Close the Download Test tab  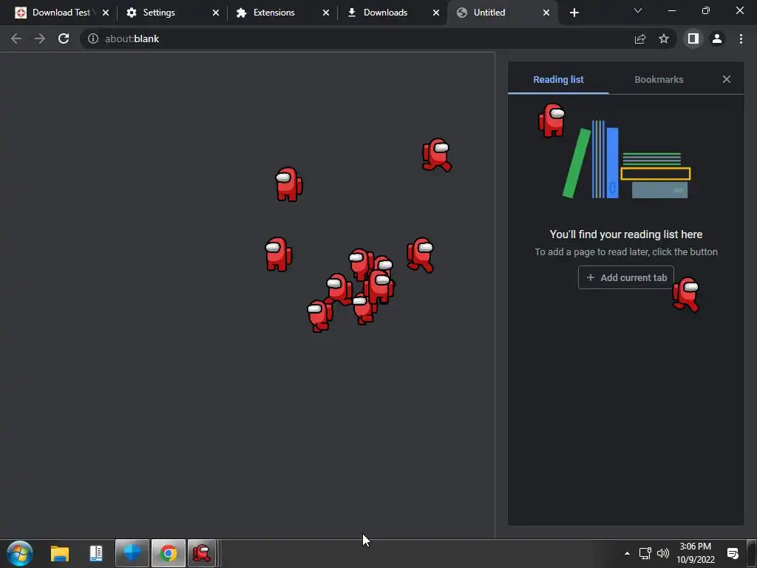(x=106, y=13)
